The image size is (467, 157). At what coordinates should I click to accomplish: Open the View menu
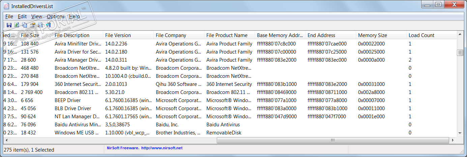(x=37, y=17)
